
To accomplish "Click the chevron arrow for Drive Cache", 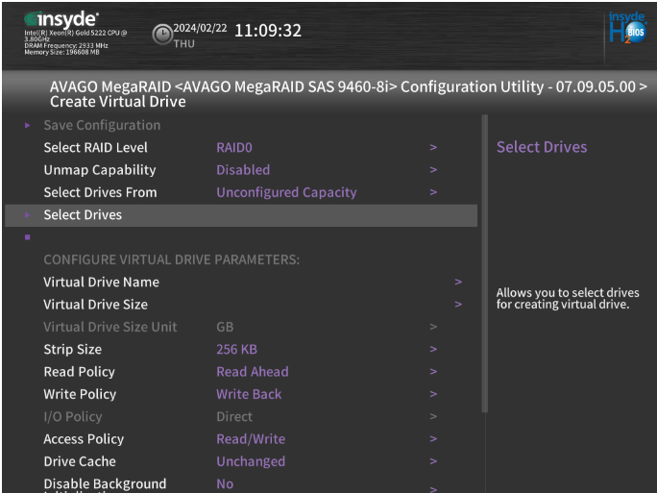I will click(433, 461).
